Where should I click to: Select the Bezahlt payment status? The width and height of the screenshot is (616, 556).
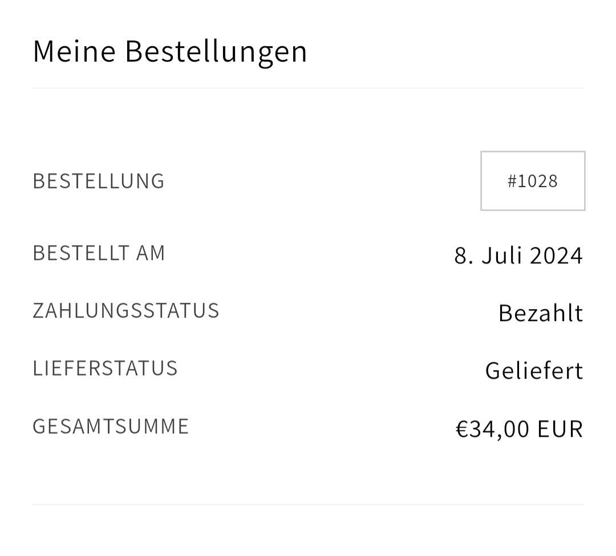click(540, 313)
